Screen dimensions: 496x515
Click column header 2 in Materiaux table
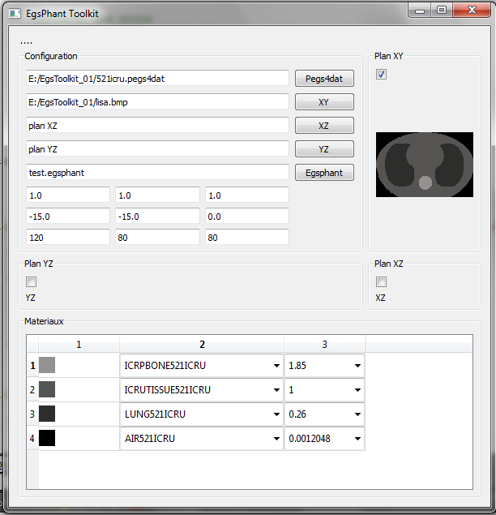202,345
